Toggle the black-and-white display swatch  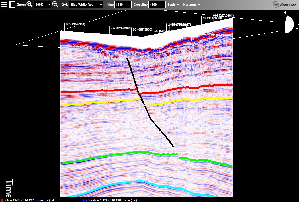[11, 4]
